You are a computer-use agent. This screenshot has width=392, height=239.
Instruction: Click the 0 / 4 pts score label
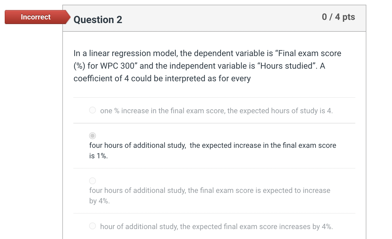click(x=338, y=17)
